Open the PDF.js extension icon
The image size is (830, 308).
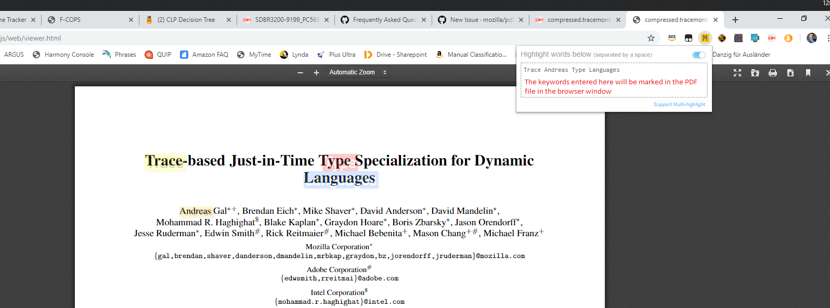pos(772,38)
